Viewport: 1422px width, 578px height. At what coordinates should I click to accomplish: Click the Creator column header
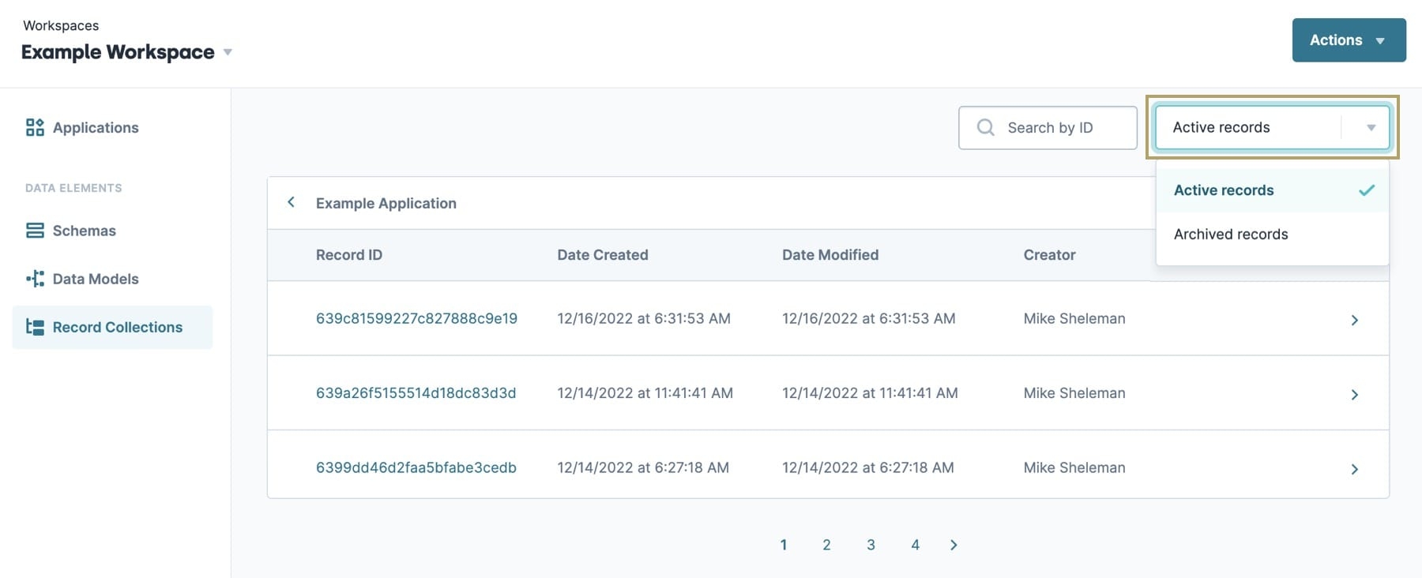pyautogui.click(x=1049, y=255)
